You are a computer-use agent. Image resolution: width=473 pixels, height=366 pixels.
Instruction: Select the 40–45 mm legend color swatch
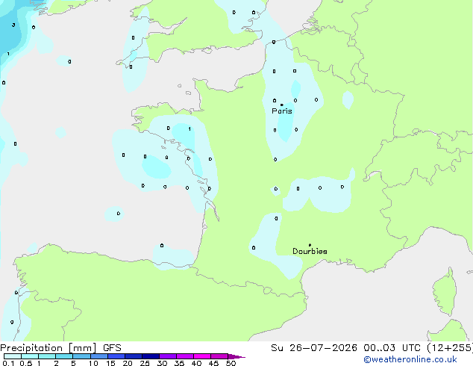202,356
